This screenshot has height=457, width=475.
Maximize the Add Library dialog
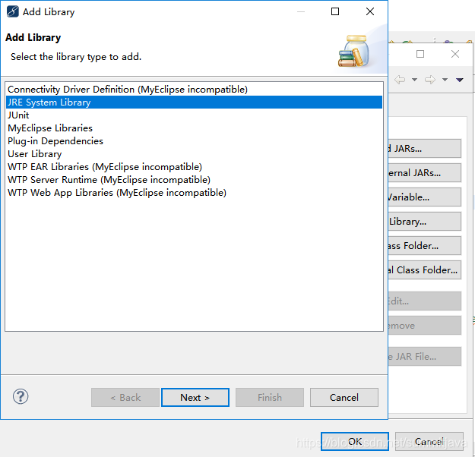[335, 11]
